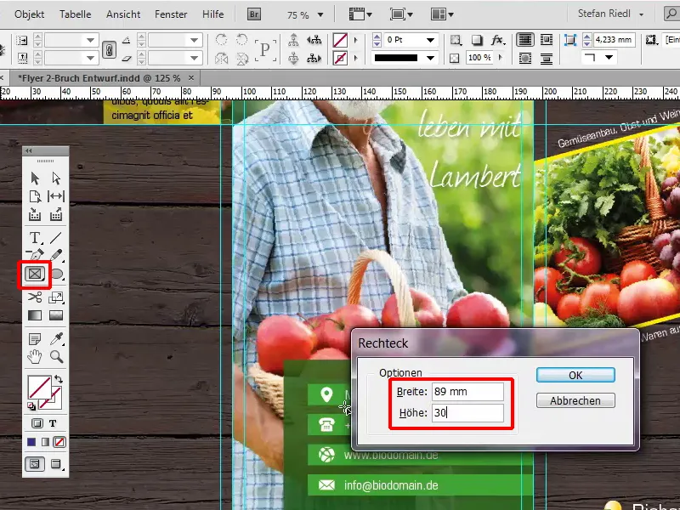Open the Fenster menu
This screenshot has width=680, height=510.
point(171,14)
